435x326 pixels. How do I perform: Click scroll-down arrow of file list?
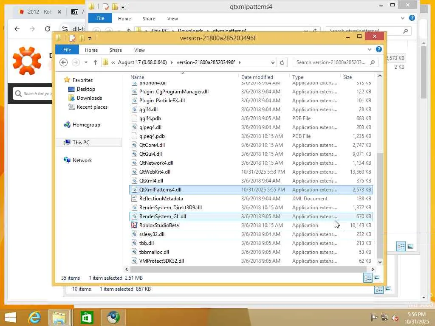point(380,262)
